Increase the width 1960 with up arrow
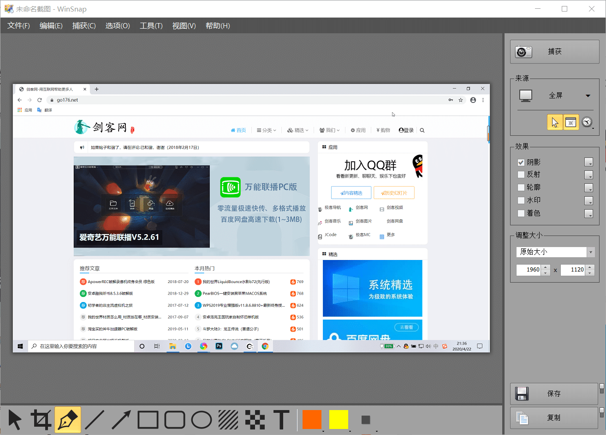 (x=546, y=267)
